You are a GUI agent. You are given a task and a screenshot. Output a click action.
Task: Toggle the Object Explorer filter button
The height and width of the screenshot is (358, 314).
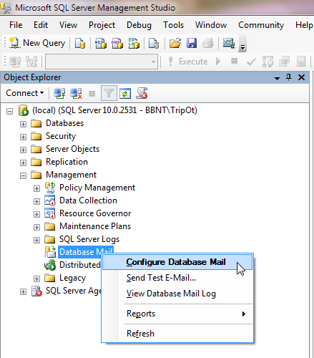tap(109, 93)
